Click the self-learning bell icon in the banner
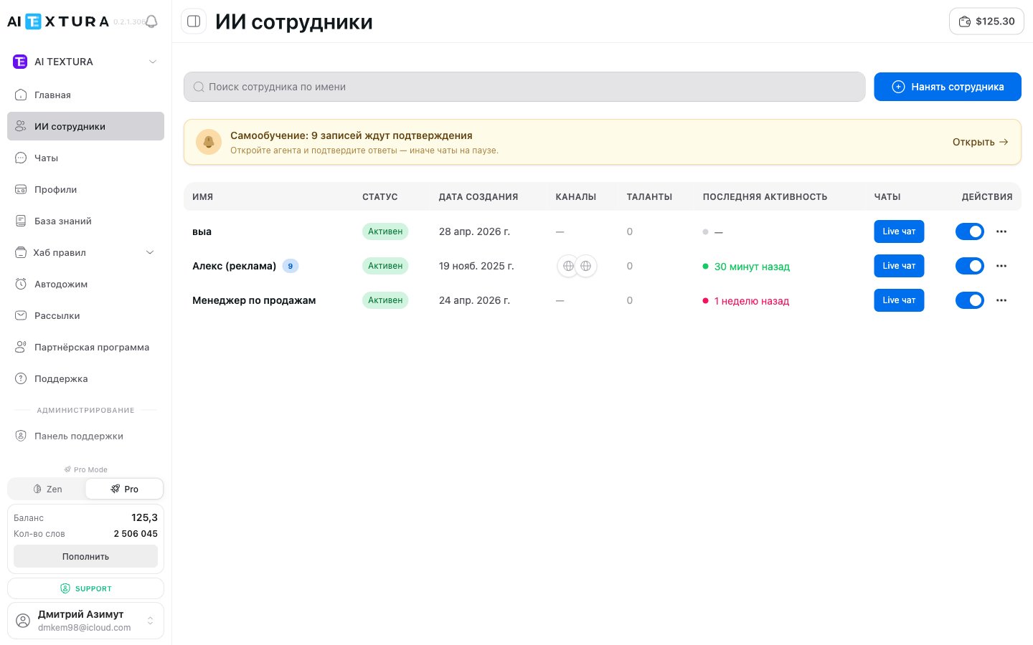Image resolution: width=1033 pixels, height=645 pixels. point(209,142)
